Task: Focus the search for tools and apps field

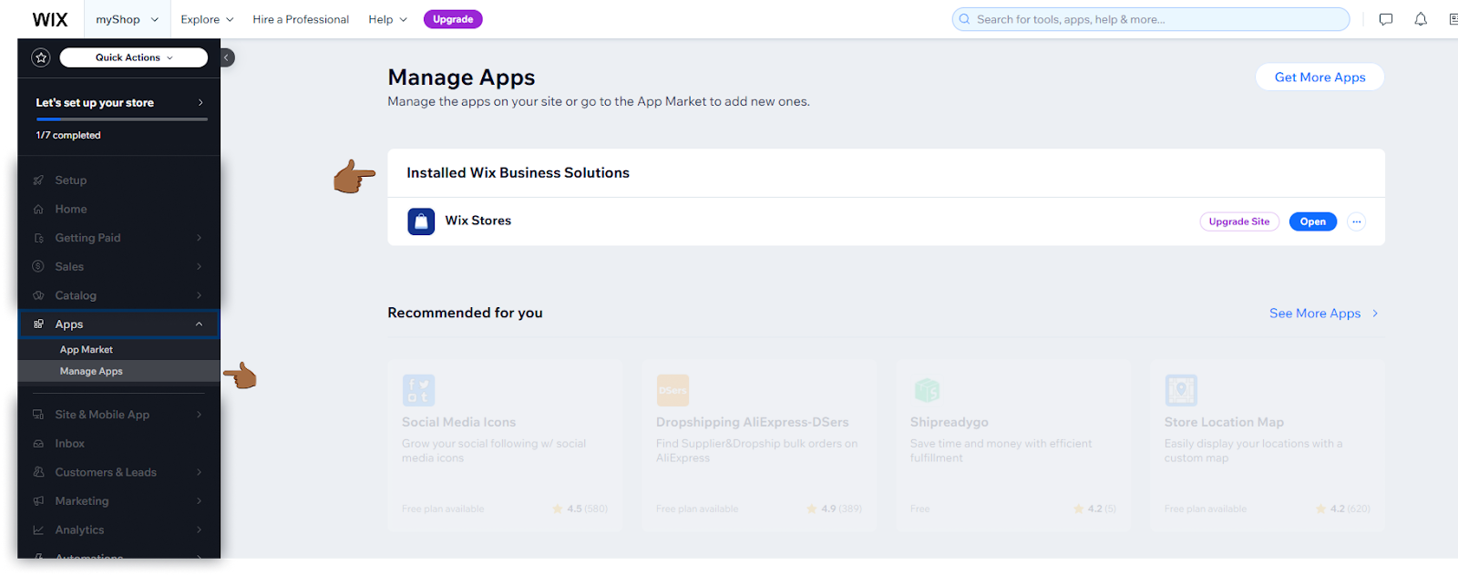Action: pyautogui.click(x=1151, y=19)
